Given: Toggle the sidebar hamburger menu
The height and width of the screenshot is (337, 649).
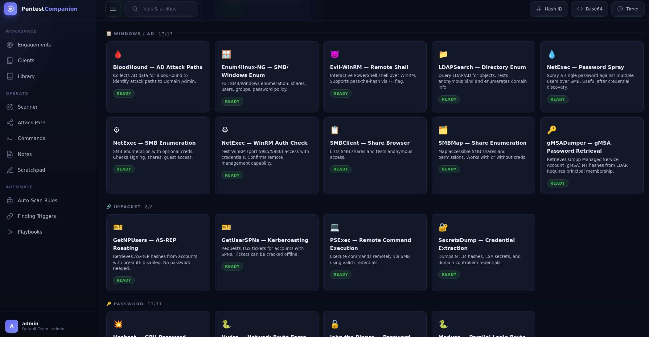Looking at the screenshot, I should click(113, 9).
